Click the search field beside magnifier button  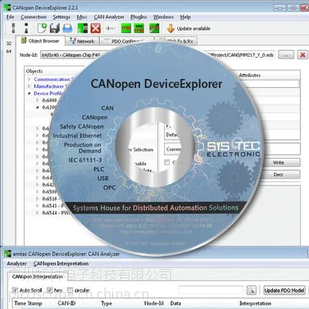211,290
